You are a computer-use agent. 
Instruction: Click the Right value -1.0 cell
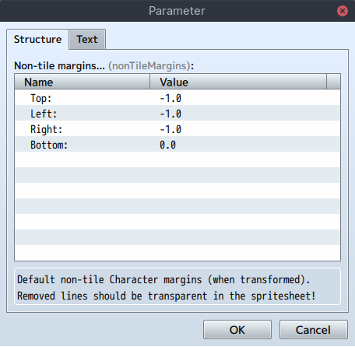(245, 128)
